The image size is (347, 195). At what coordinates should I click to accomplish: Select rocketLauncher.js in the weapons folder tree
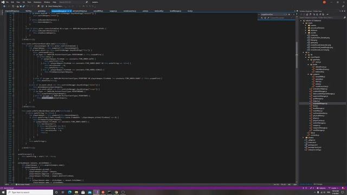tap(322, 87)
